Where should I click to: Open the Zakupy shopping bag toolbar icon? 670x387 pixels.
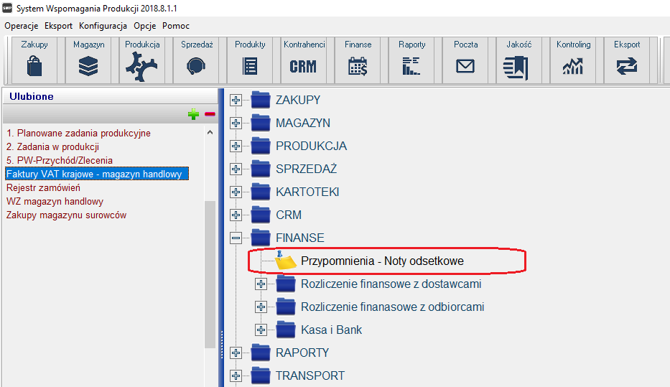coord(34,66)
